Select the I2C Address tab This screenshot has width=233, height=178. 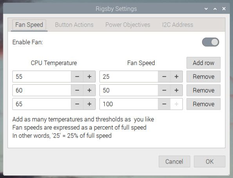[177, 25]
